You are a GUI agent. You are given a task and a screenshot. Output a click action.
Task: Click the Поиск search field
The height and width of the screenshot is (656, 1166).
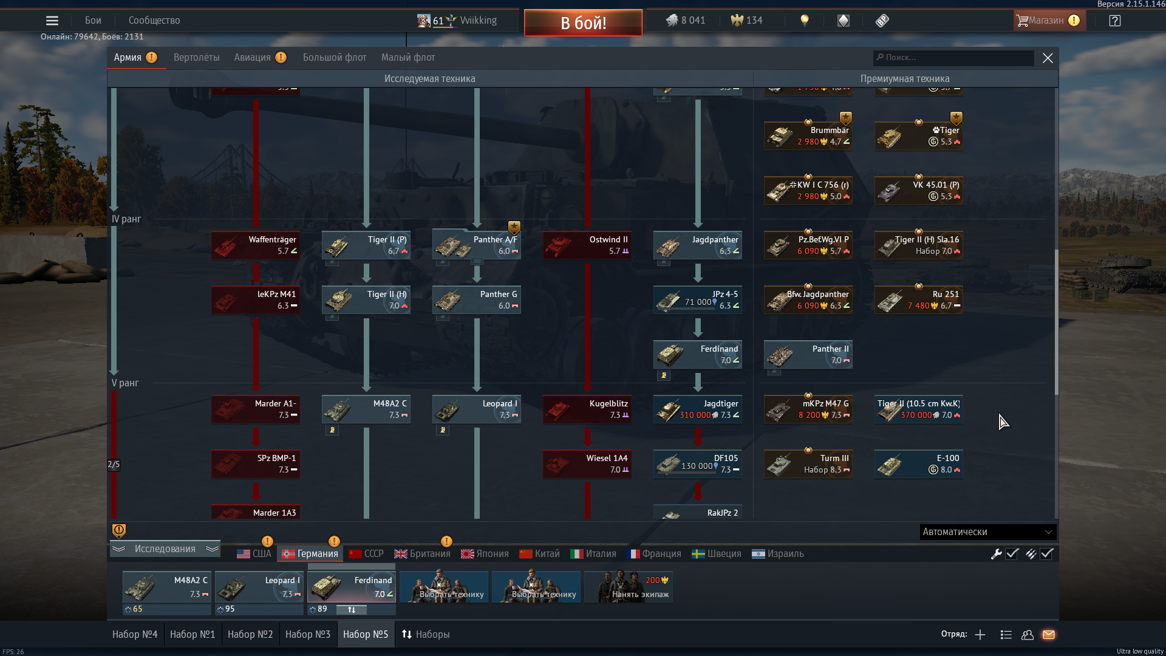(x=953, y=58)
